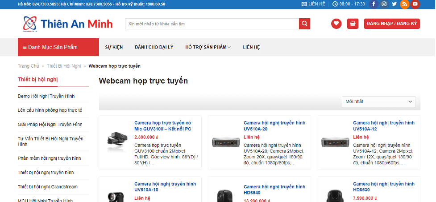The image size is (436, 202).
Task: Open the Dành Cho Đại Lý menu item
Action: click(154, 47)
